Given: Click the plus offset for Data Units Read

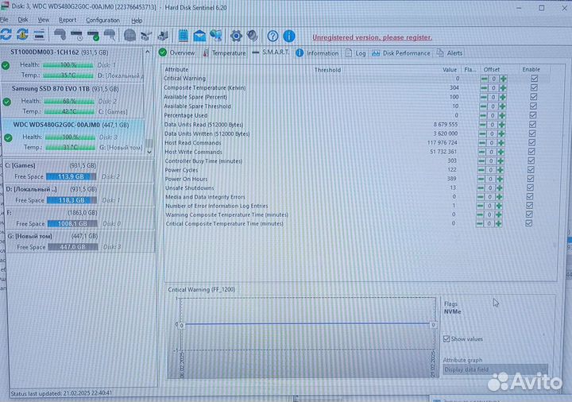Looking at the screenshot, I should click(x=501, y=125).
